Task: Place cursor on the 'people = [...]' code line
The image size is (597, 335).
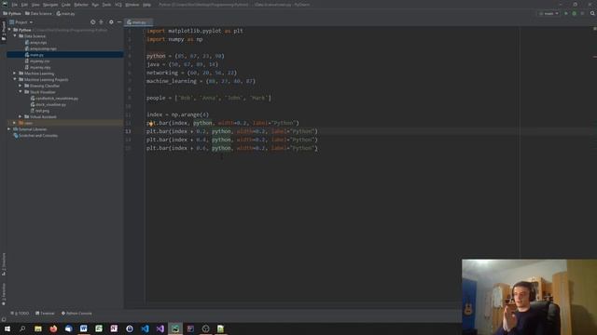Action: click(209, 98)
